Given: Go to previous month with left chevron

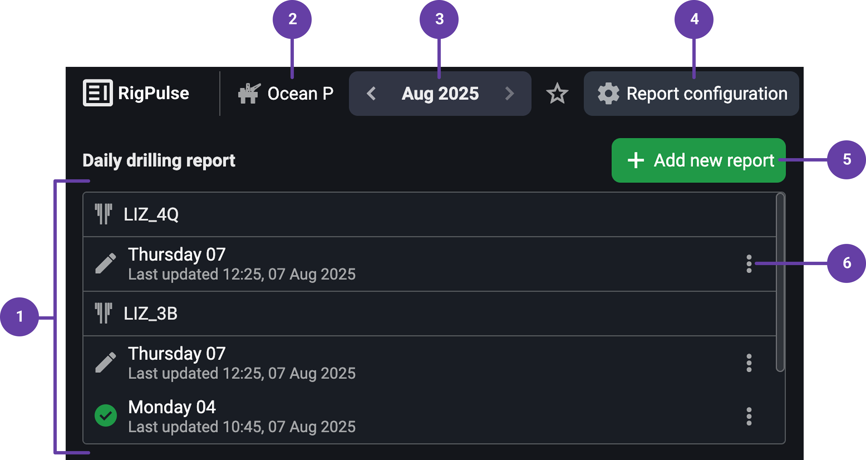Looking at the screenshot, I should coord(371,94).
